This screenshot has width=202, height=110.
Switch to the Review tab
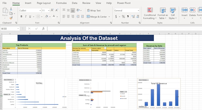(86, 3)
